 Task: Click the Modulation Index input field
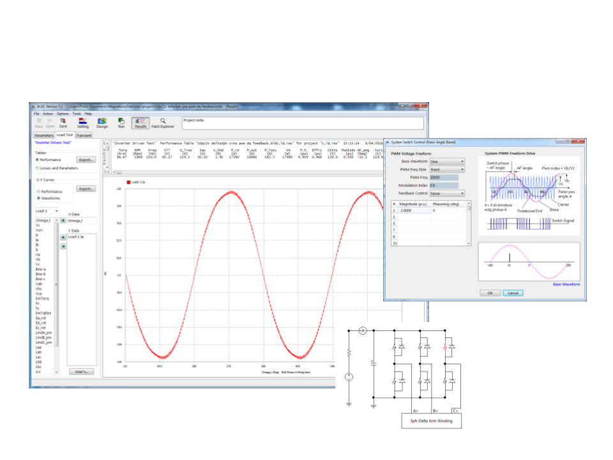(444, 185)
